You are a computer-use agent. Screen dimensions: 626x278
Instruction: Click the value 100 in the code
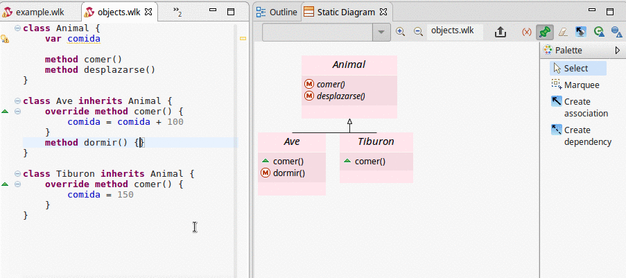[175, 122]
